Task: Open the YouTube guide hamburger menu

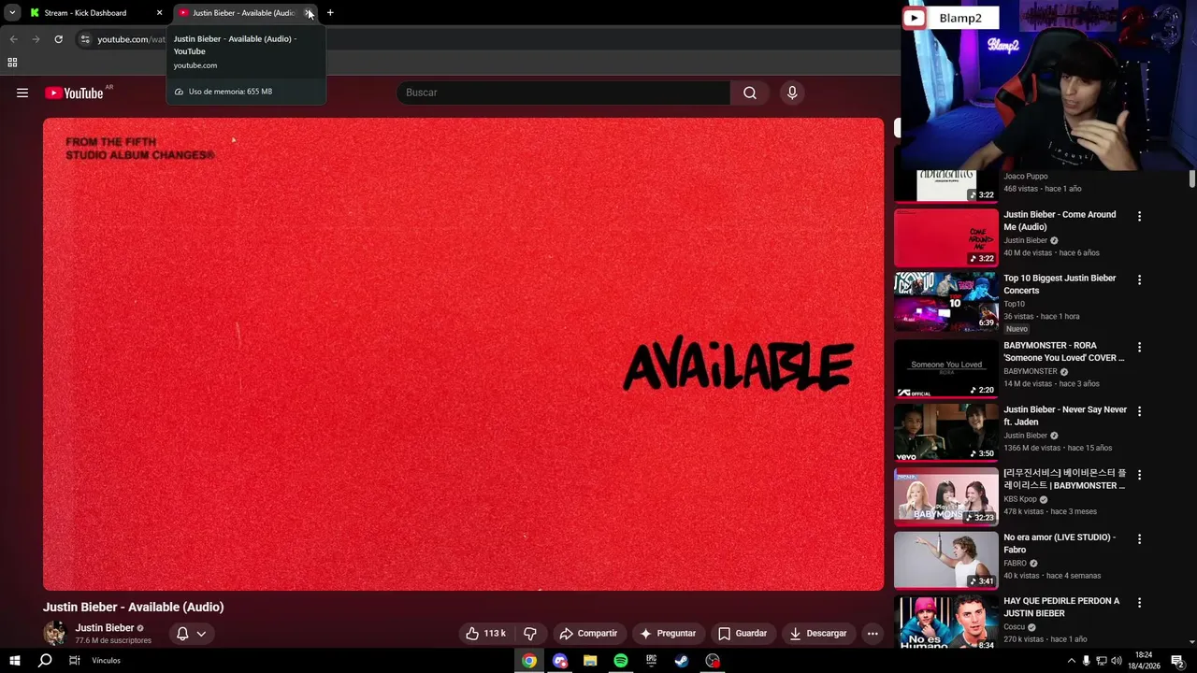Action: coord(22,93)
